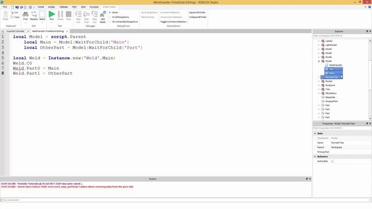
Task: Switch to the MODEL ribbon tab
Action: click(52, 7)
